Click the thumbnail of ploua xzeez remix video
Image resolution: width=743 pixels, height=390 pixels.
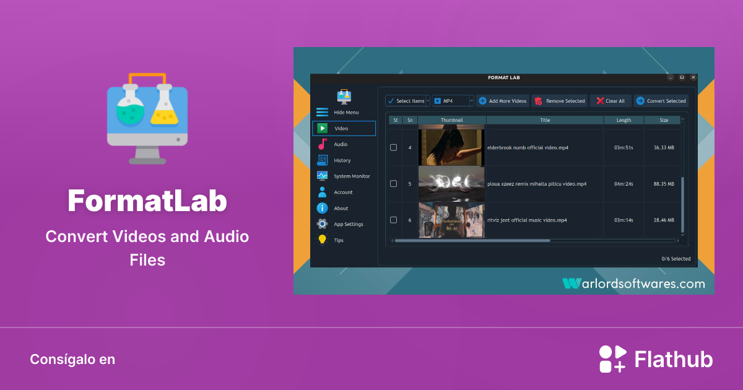pyautogui.click(x=451, y=184)
